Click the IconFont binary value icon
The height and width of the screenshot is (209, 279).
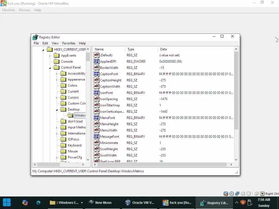click(96, 93)
